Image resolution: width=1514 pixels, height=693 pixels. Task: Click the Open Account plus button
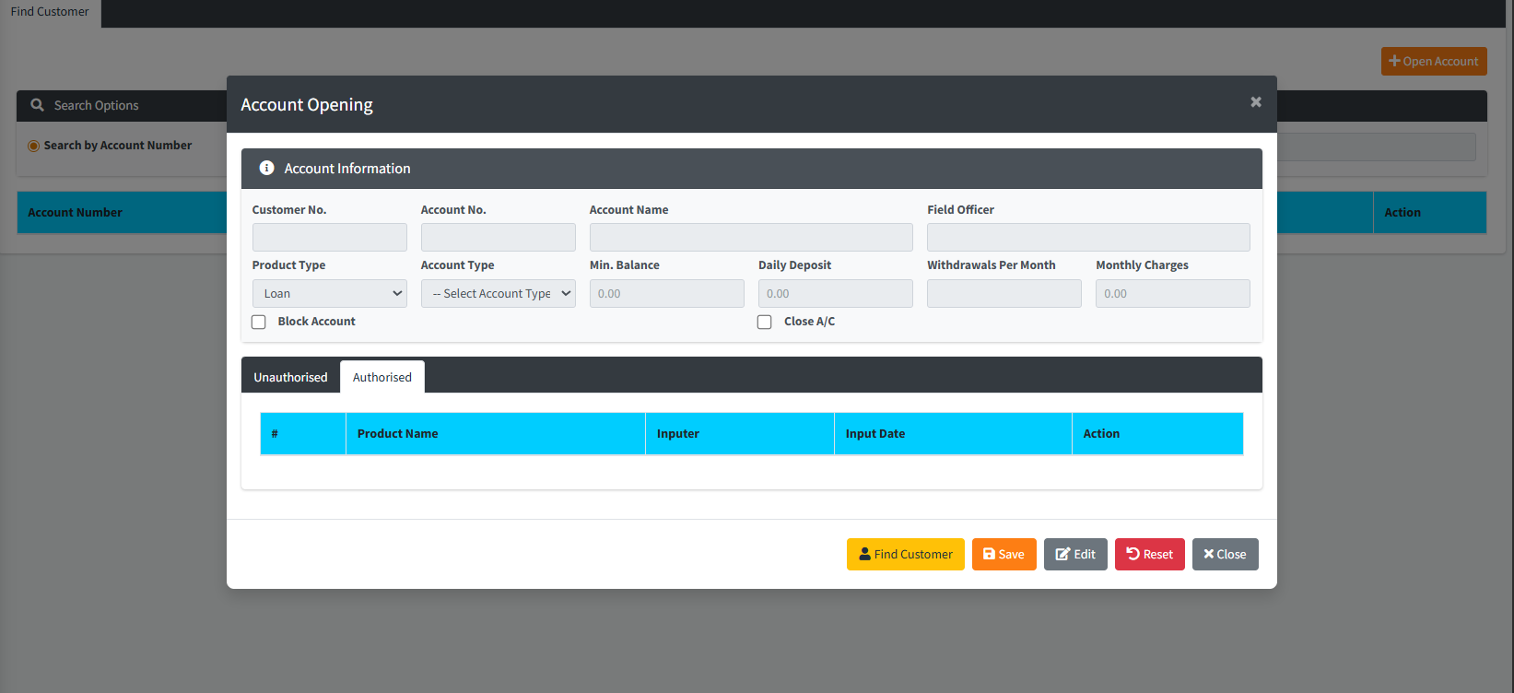tap(1433, 61)
